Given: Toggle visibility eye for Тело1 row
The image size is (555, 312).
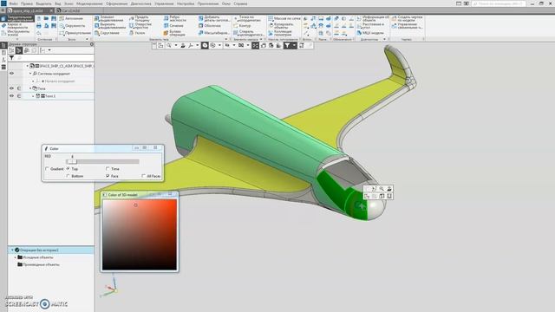Looking at the screenshot, I should pos(11,96).
